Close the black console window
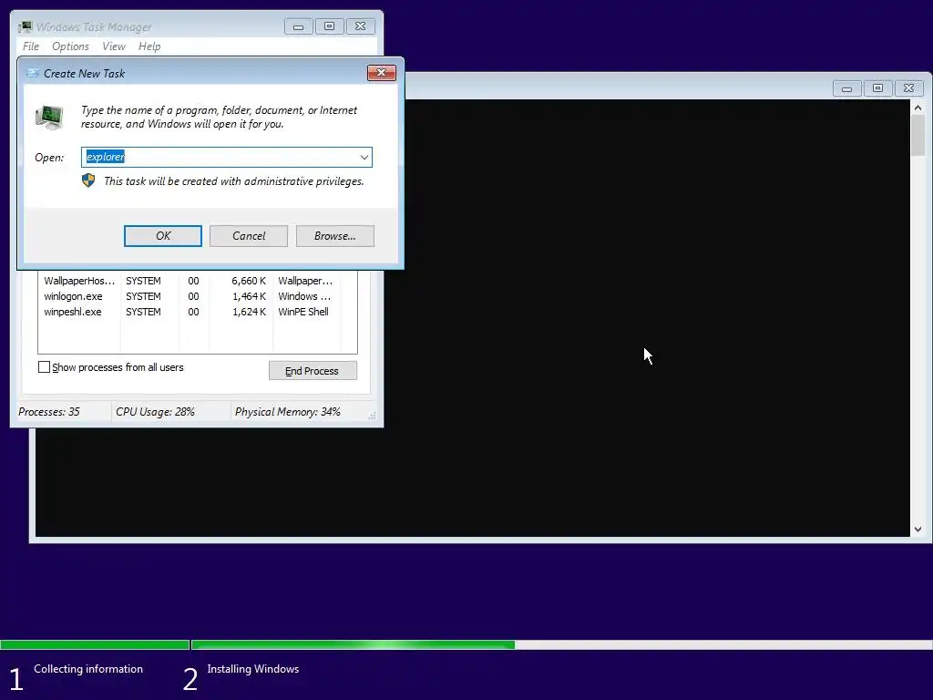Screen dimensions: 933x700 point(908,88)
